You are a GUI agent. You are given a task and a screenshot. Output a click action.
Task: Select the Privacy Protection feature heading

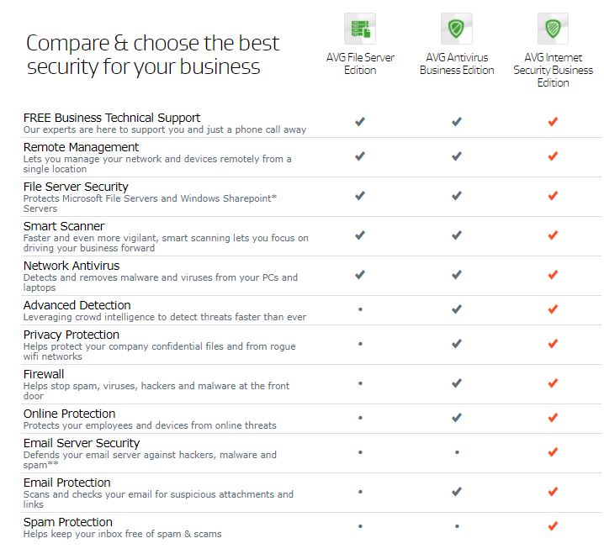click(x=72, y=335)
